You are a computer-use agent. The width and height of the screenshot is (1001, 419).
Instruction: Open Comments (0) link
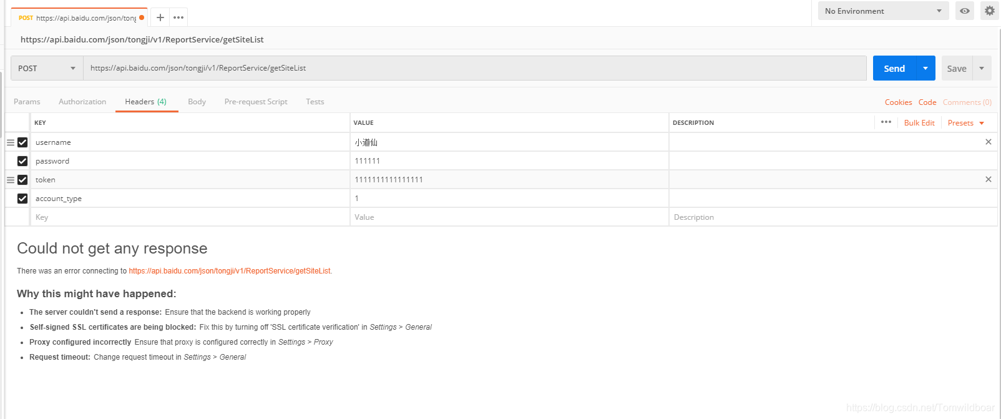coord(967,102)
